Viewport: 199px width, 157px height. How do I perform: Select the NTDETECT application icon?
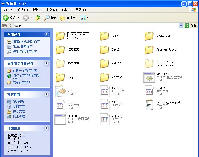60,119
